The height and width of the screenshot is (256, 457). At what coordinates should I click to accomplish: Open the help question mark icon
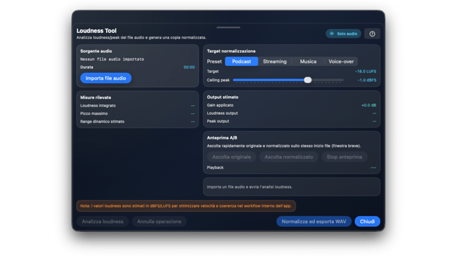click(372, 33)
